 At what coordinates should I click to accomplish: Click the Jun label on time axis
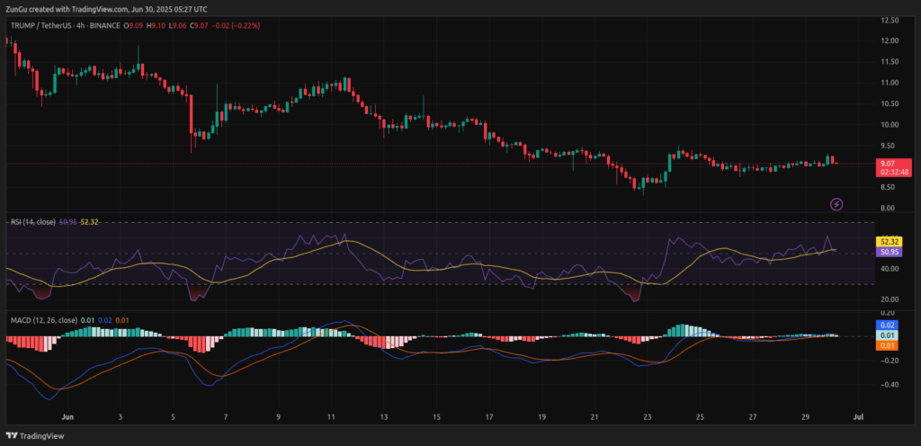point(67,417)
